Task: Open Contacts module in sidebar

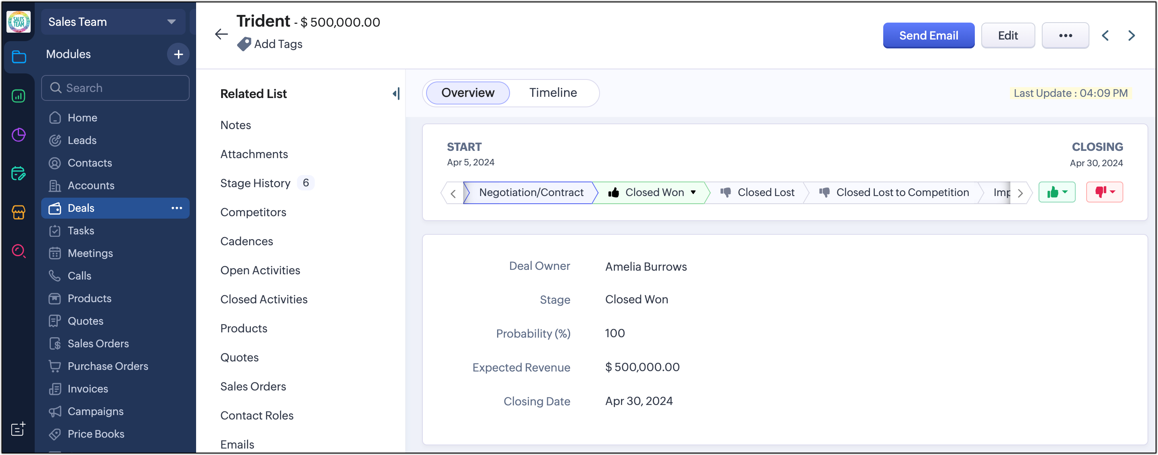Action: pyautogui.click(x=90, y=163)
